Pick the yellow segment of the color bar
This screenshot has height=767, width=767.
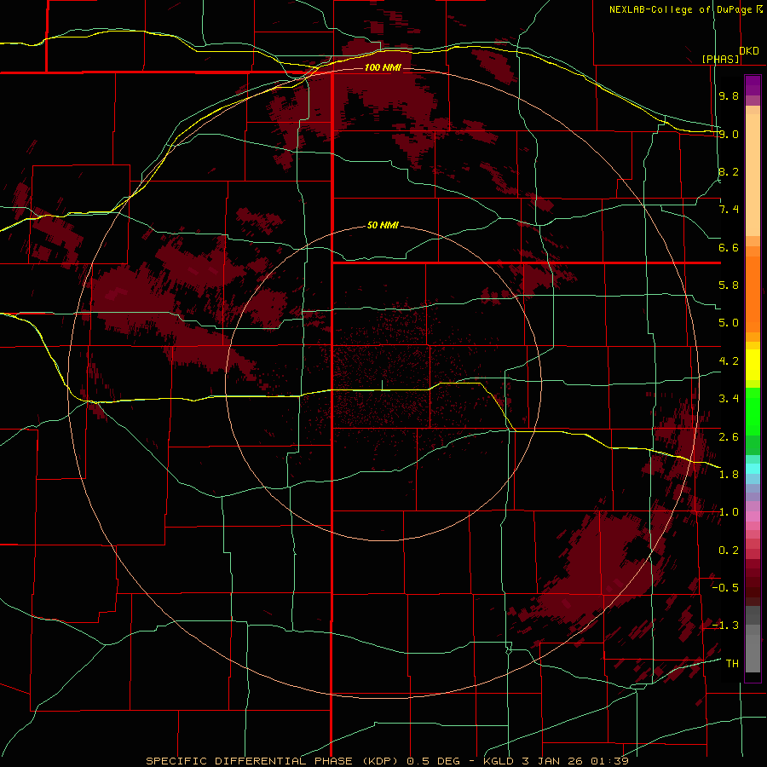pyautogui.click(x=753, y=365)
